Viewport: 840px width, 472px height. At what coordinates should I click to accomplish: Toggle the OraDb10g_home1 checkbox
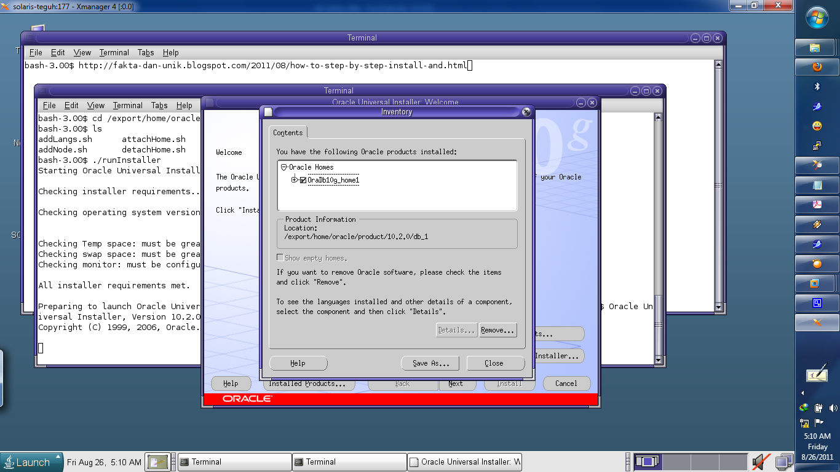click(303, 180)
